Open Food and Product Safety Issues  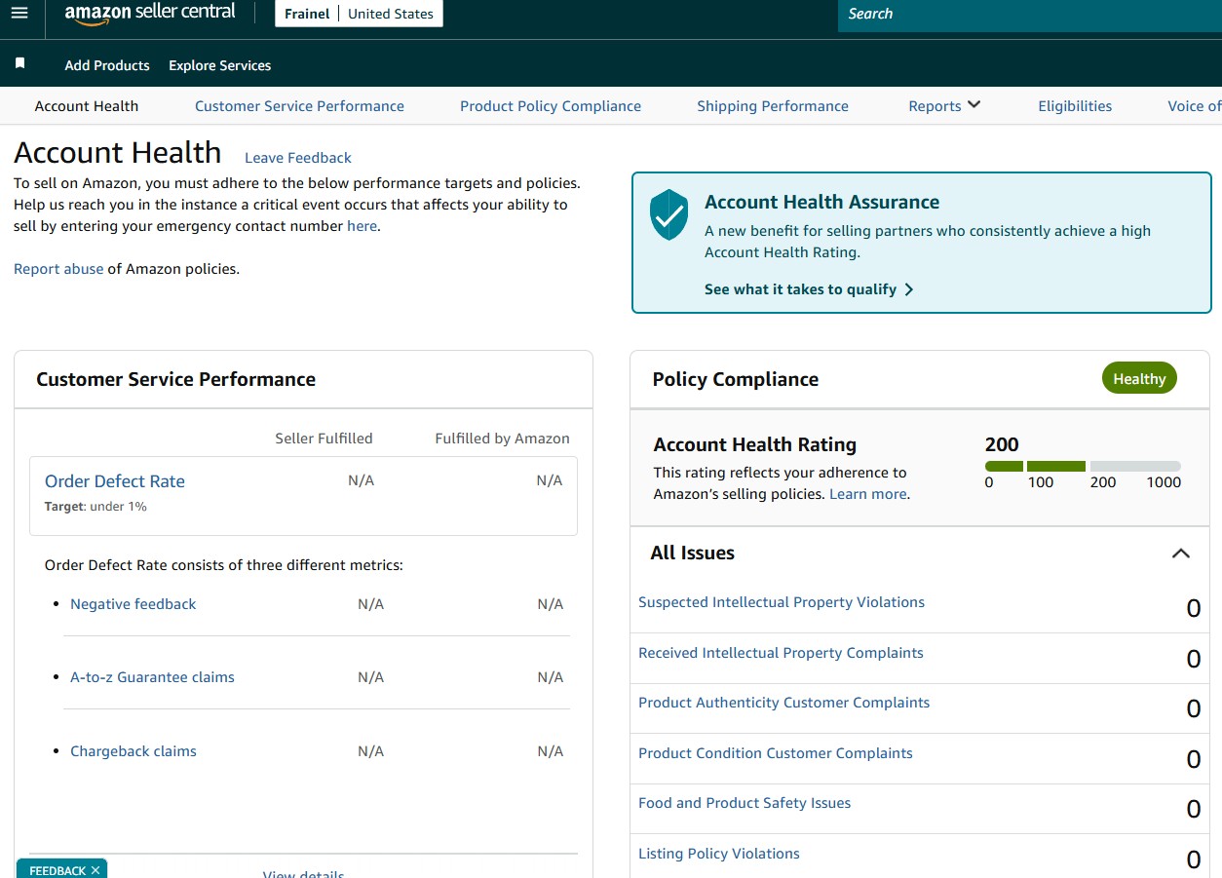click(745, 803)
